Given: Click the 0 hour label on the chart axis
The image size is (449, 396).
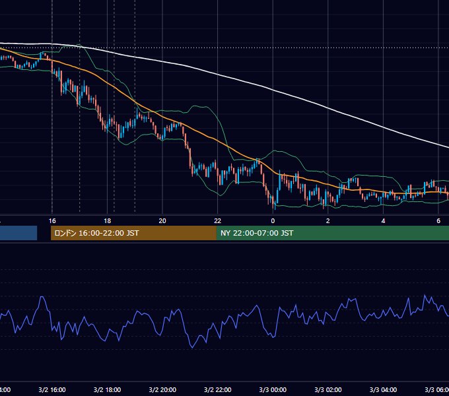Looking at the screenshot, I should tap(273, 221).
